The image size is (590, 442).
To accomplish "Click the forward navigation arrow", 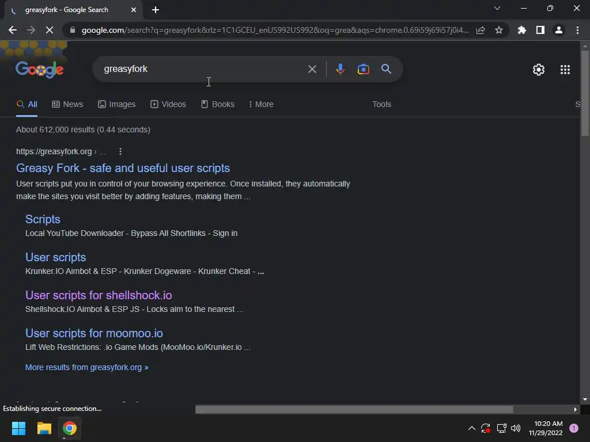I will click(x=31, y=30).
